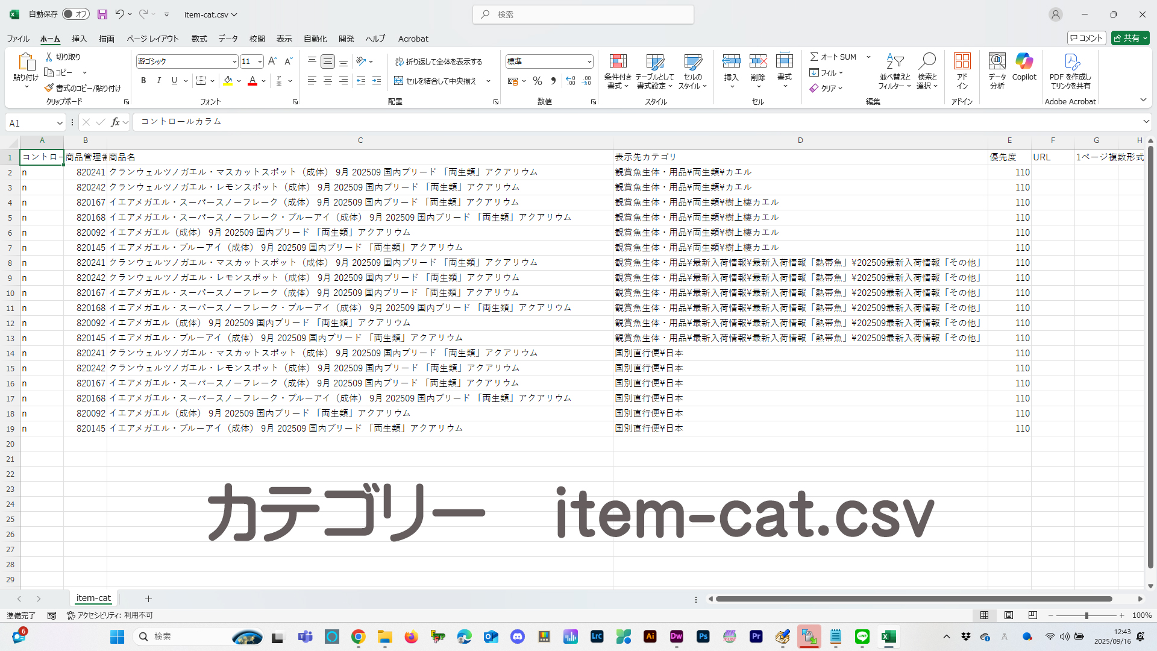
Task: Click the zoom slider in status bar
Action: [1086, 615]
